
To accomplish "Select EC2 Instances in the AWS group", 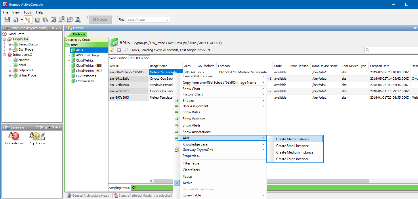I will pos(86,76).
